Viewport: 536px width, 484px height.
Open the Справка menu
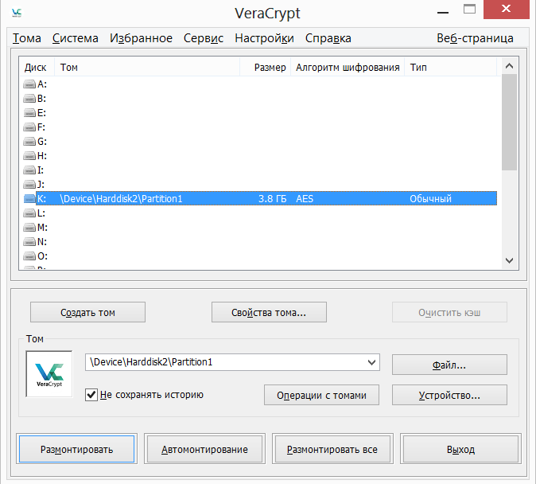328,38
